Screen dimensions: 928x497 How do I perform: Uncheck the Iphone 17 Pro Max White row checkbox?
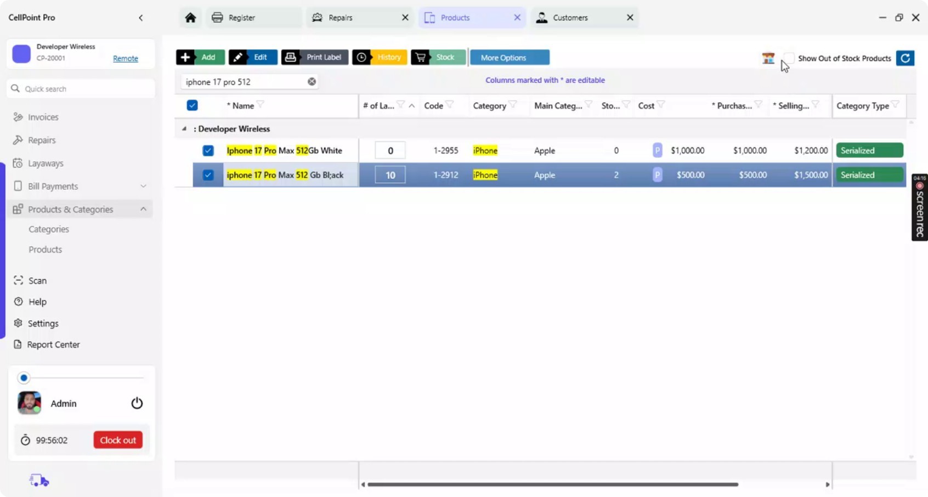click(x=208, y=150)
